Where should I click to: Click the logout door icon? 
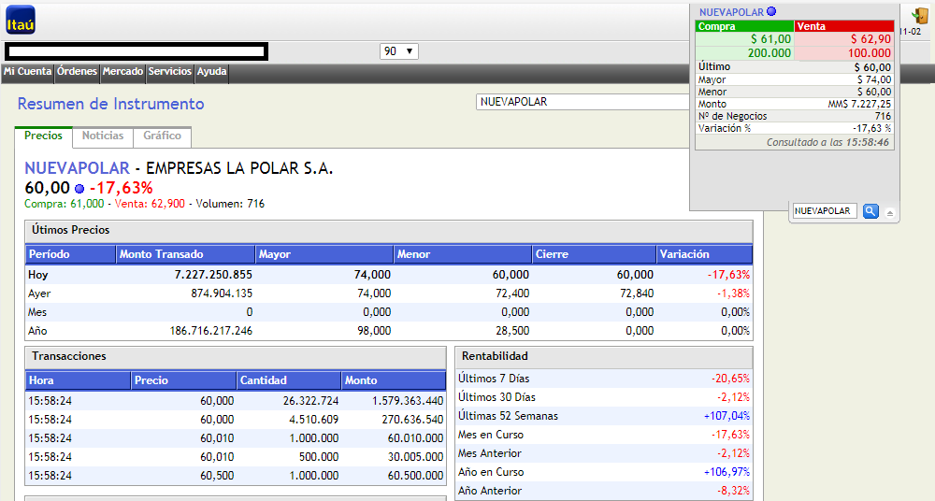click(919, 16)
